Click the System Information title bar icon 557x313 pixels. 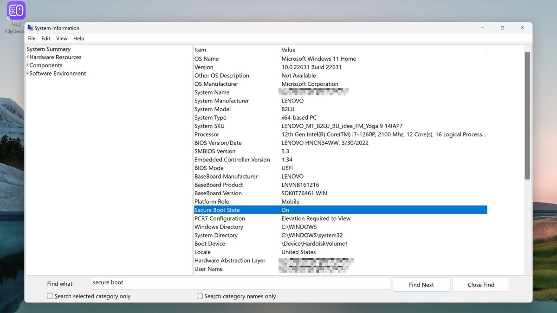(x=31, y=28)
